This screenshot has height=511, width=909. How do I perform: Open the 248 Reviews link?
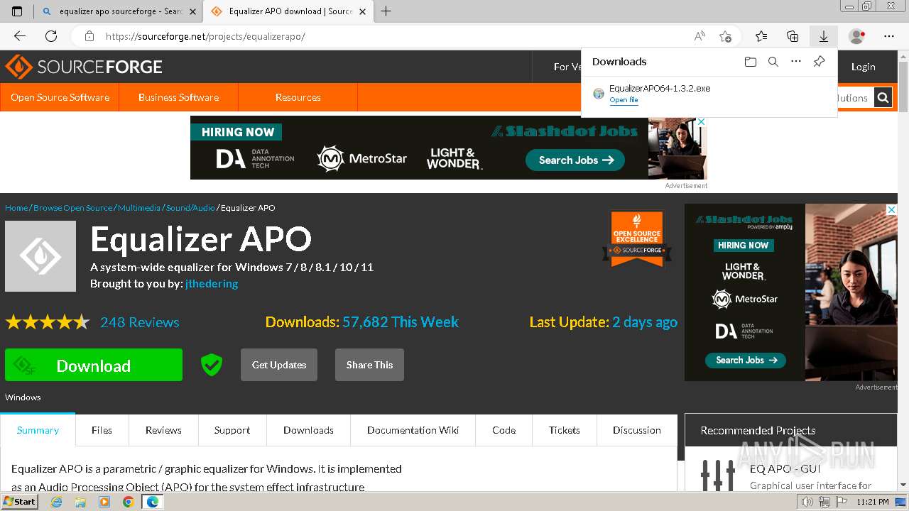[140, 322]
